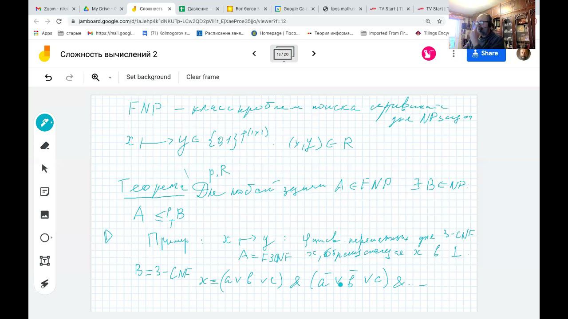Click the browser Forward button
This screenshot has height=319, width=568.
47,21
